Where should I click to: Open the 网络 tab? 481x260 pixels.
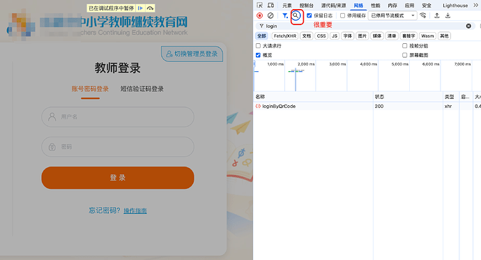pos(358,5)
